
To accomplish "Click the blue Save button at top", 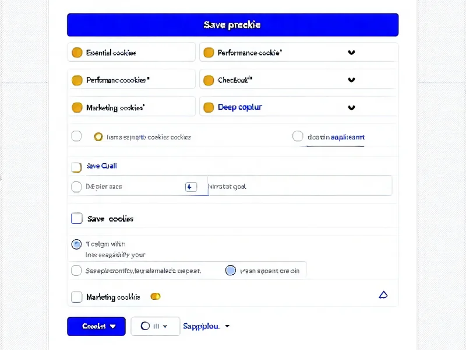I will (x=232, y=25).
